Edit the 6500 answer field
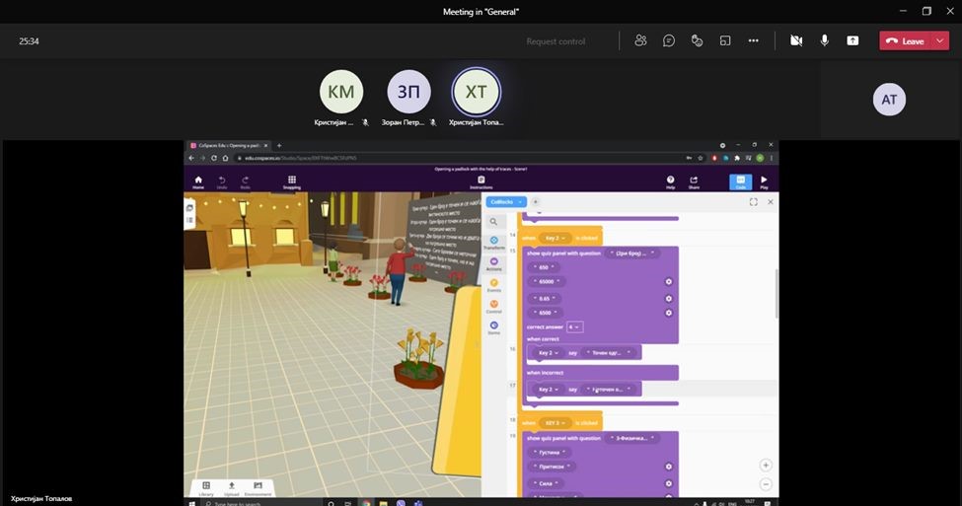The width and height of the screenshot is (962, 506). (x=545, y=313)
